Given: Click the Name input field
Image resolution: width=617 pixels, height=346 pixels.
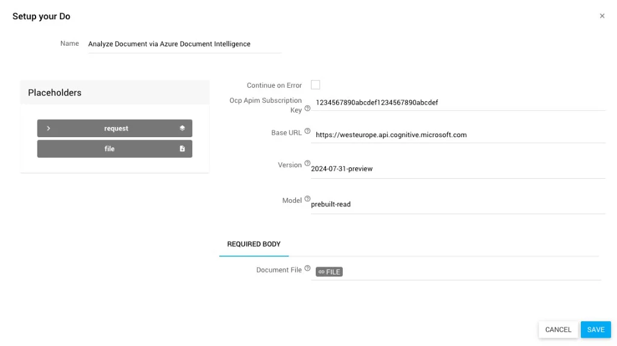Looking at the screenshot, I should (x=184, y=44).
